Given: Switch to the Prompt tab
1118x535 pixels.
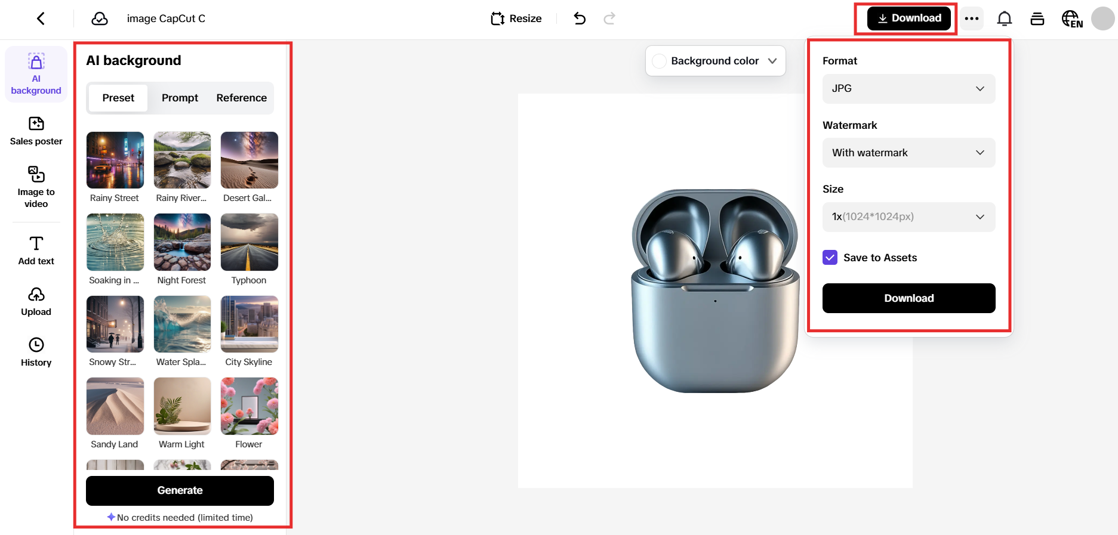Looking at the screenshot, I should pyautogui.click(x=180, y=98).
